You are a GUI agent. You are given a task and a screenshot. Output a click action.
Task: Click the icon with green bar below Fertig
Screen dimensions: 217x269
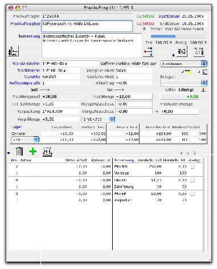click(199, 52)
